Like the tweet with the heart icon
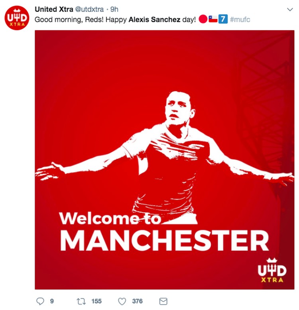 tap(122, 302)
